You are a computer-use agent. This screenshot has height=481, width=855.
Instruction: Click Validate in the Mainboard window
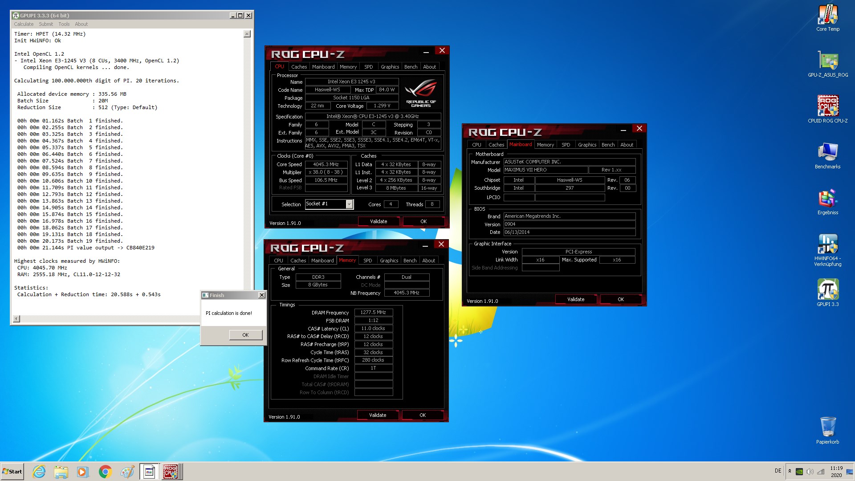pos(576,299)
